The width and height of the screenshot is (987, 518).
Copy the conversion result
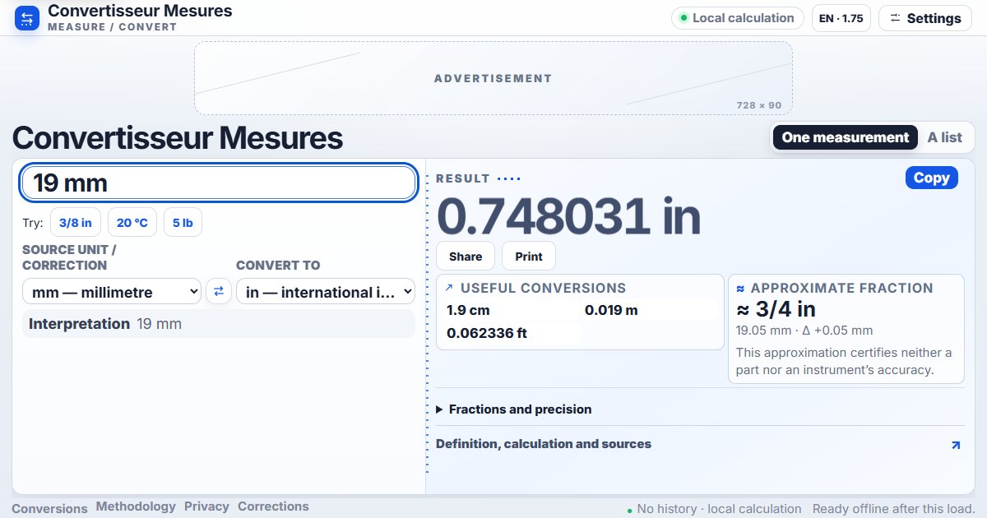tap(932, 178)
